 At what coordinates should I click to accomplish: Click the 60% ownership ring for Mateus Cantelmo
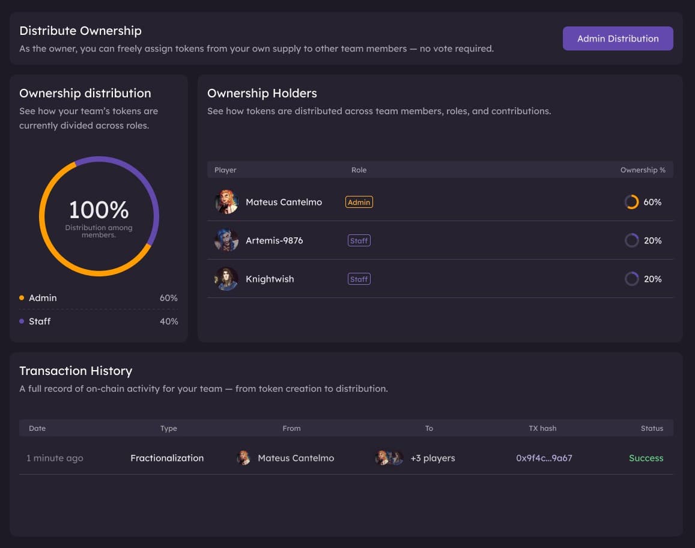(x=631, y=202)
